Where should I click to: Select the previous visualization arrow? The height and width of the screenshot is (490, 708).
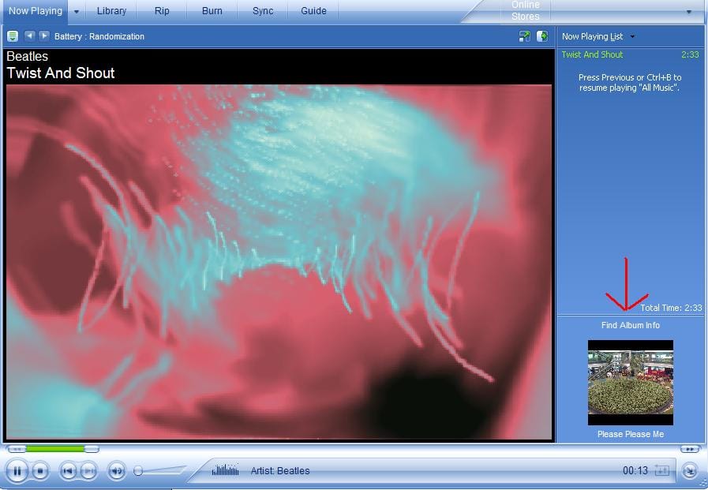click(x=30, y=36)
